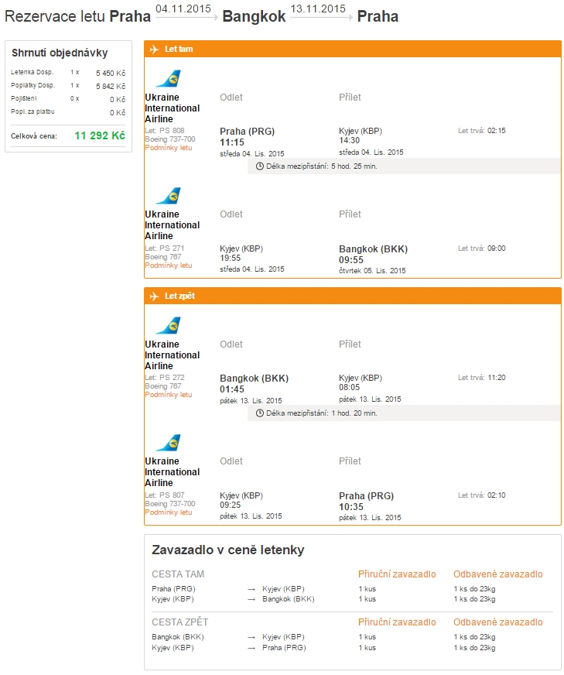
Task: Click the airplane icon next to Let tam
Action: [154, 50]
